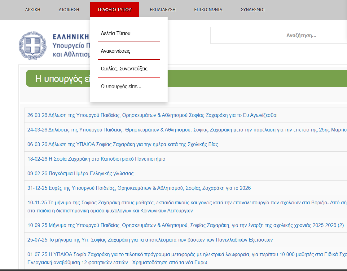This screenshot has height=271, width=347.
Task: Open the ΣΥΝΔΕΣΜΟΙ menu item
Action: point(253,10)
